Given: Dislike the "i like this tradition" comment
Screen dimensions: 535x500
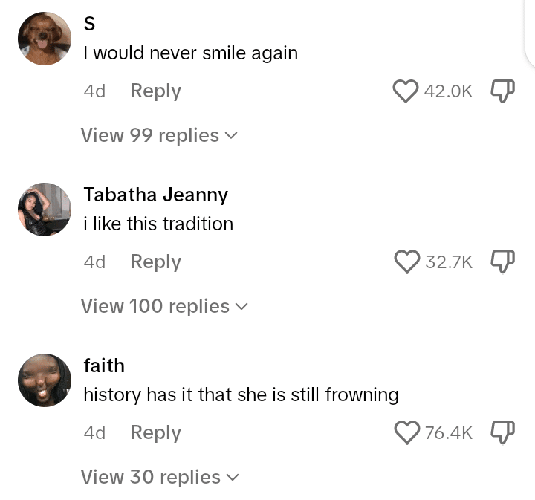Looking at the screenshot, I should 503,262.
